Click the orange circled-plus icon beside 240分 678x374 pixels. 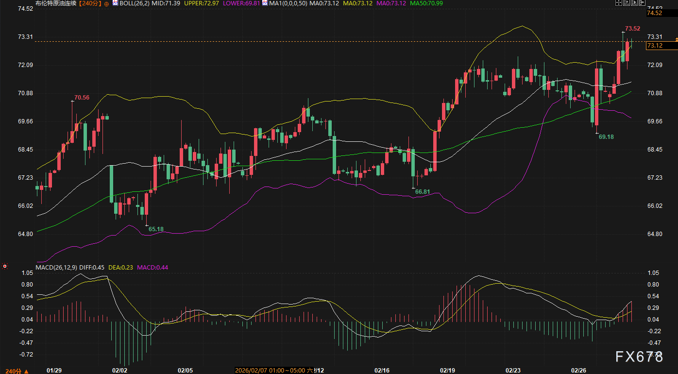106,3
